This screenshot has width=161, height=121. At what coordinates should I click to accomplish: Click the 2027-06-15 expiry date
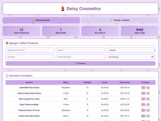(x=125, y=88)
